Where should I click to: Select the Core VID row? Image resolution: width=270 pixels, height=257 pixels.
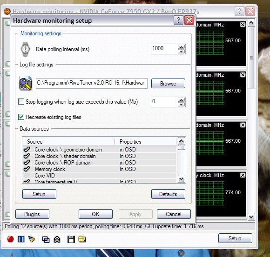pos(100,176)
